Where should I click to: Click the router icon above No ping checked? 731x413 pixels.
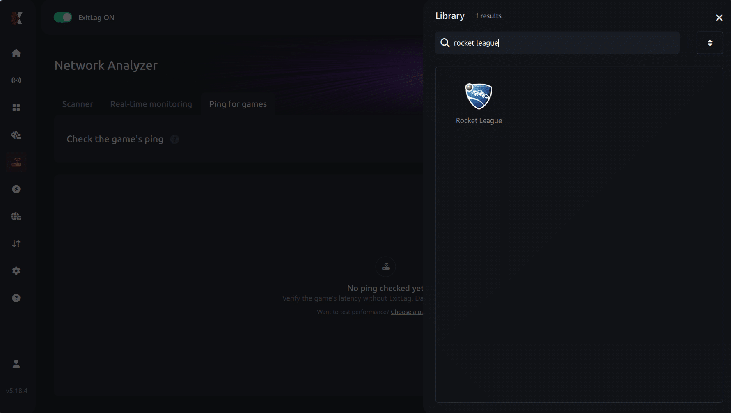pos(386,267)
